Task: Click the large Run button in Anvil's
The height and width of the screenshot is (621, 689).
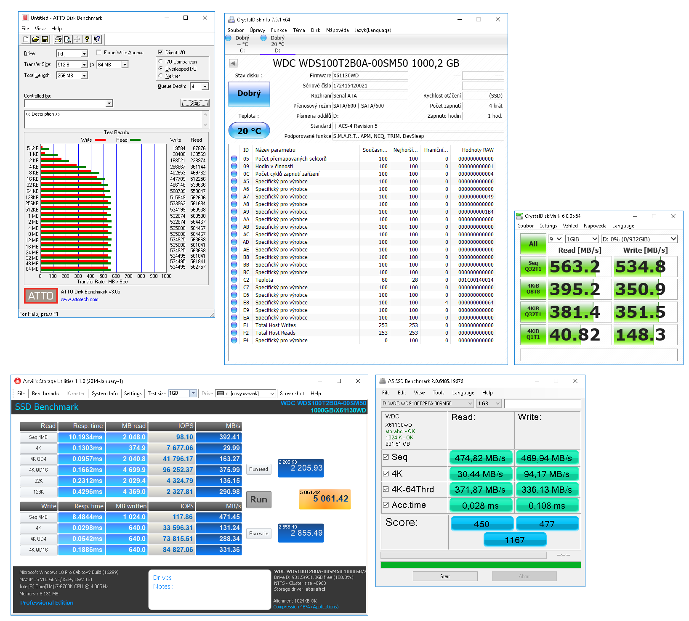Action: pyautogui.click(x=259, y=499)
